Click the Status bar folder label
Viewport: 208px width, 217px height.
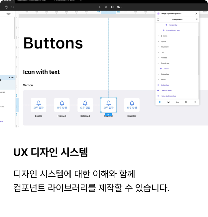[x=165, y=74]
